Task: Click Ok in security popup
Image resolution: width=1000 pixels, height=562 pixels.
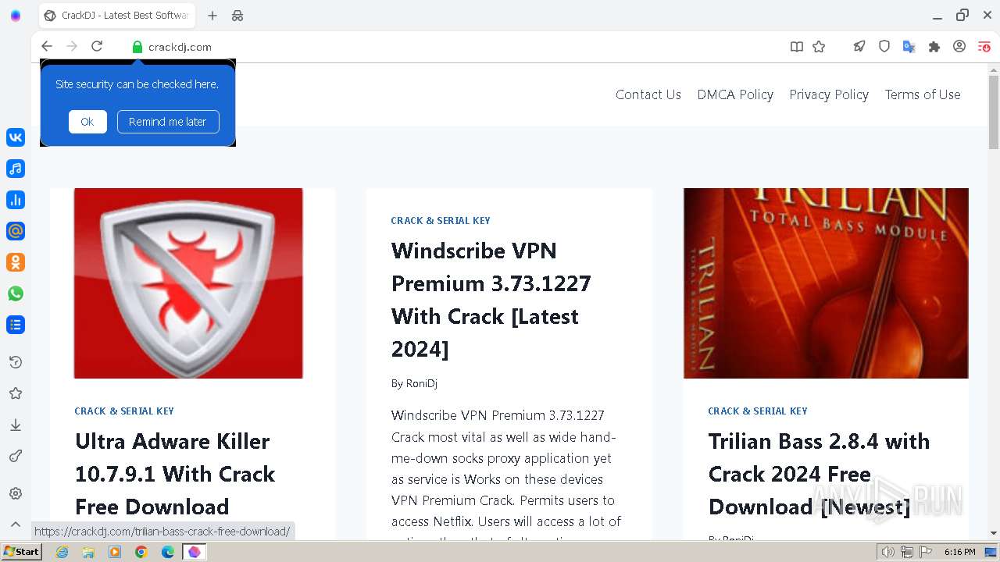Action: coord(87,122)
